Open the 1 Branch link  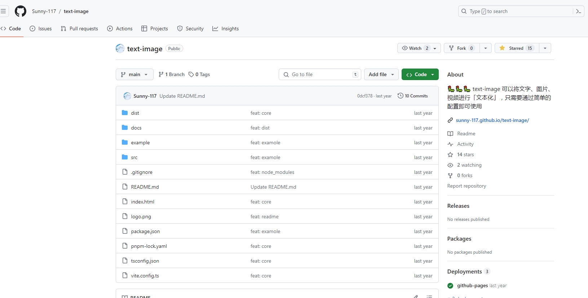coord(172,74)
